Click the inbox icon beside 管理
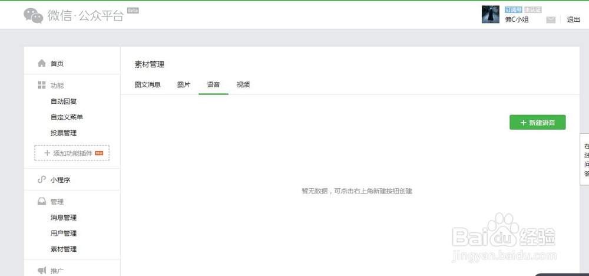Screen dimensions: 589x276 pos(42,202)
